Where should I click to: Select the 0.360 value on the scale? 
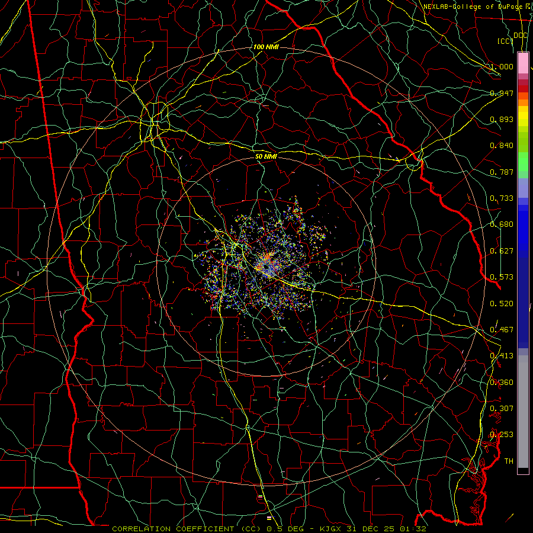pos(502,382)
